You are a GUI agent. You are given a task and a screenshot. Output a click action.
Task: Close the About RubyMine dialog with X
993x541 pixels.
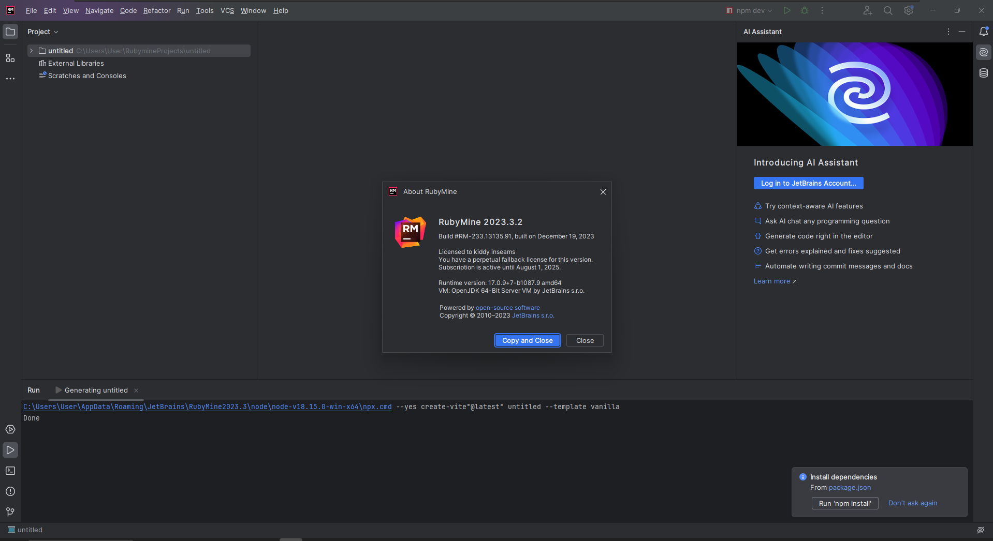click(x=603, y=192)
